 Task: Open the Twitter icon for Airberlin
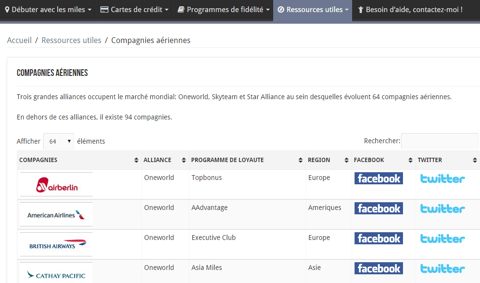[x=442, y=179]
